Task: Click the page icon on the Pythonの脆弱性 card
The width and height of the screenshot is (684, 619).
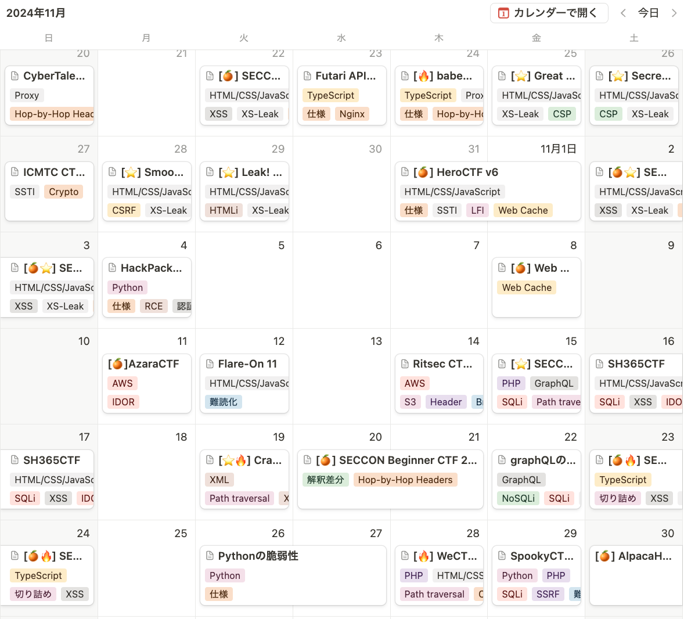Action: coord(210,556)
